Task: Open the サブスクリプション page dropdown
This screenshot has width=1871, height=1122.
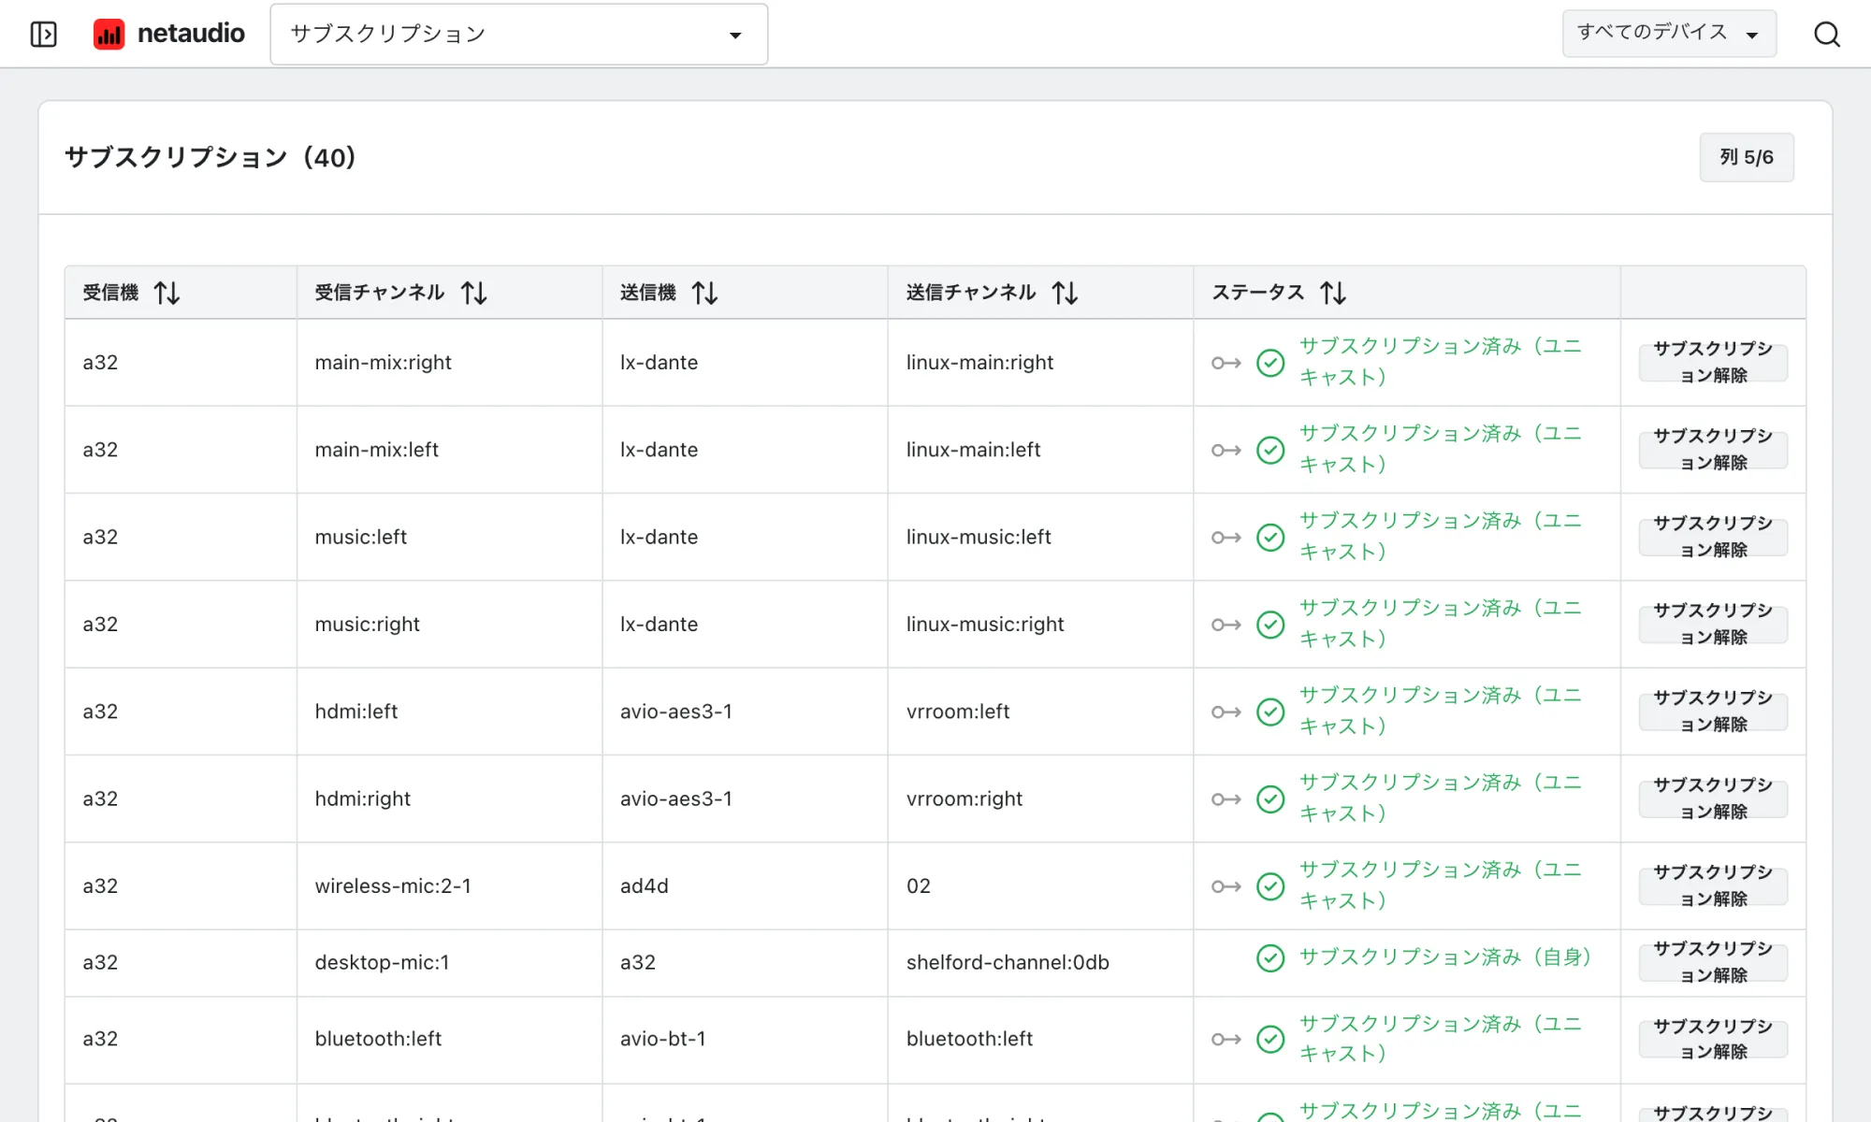Action: (x=519, y=35)
